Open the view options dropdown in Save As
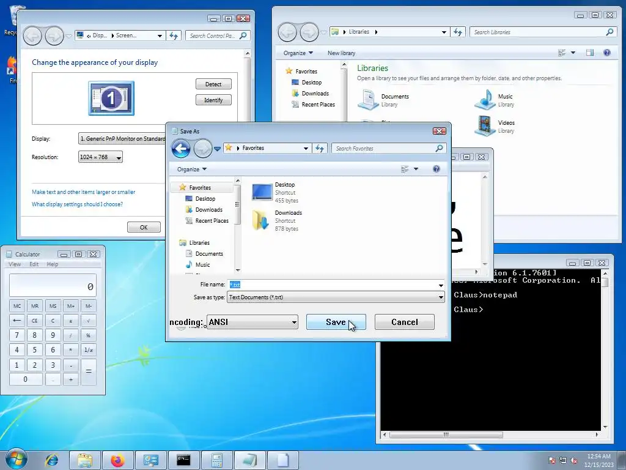This screenshot has height=470, width=626. pyautogui.click(x=416, y=169)
